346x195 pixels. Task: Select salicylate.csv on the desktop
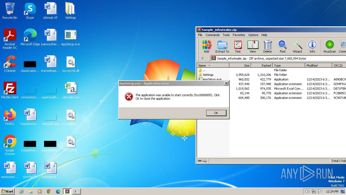[x=71, y=91]
